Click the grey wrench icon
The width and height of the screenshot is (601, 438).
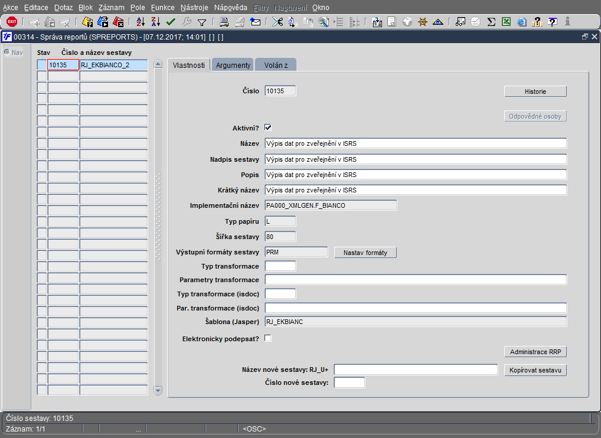tap(187, 22)
